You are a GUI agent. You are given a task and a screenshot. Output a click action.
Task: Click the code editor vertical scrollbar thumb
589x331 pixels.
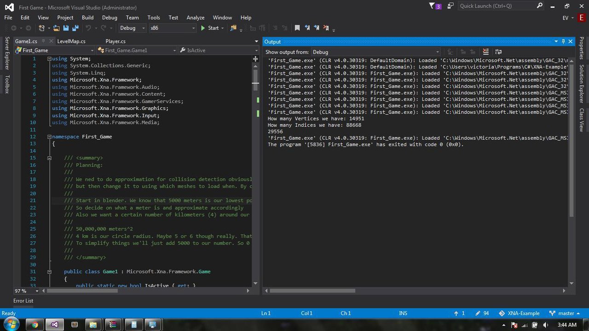[255, 80]
